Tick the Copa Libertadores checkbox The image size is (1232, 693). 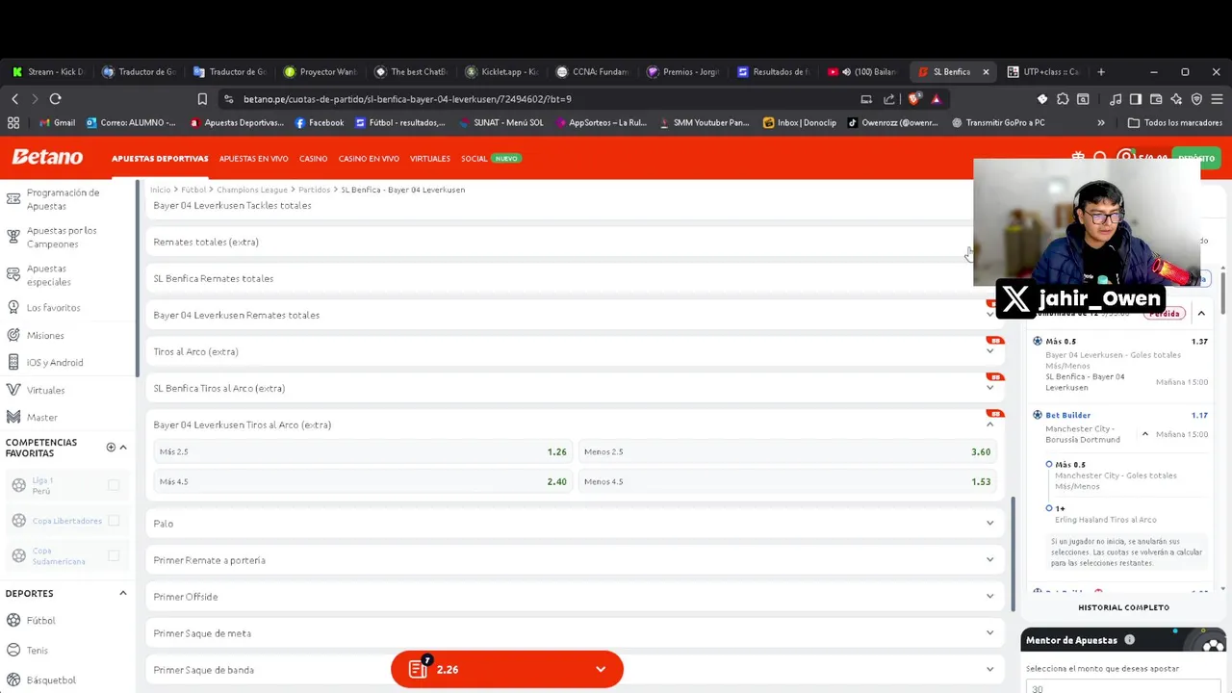tap(114, 521)
